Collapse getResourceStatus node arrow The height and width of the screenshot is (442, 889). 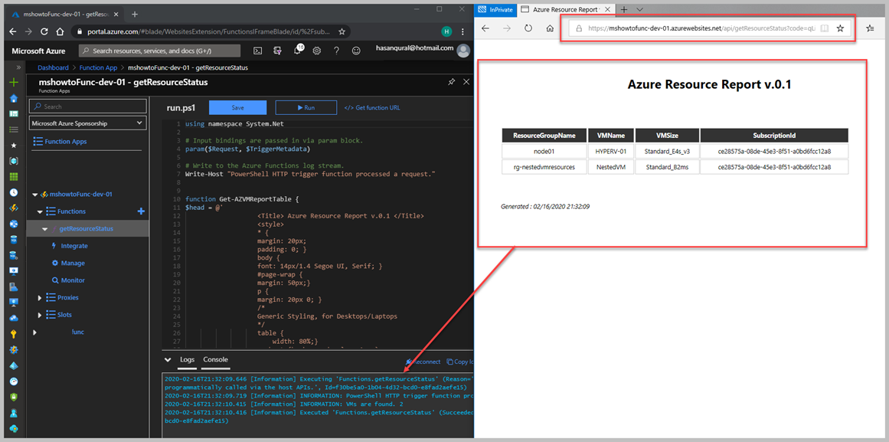pyautogui.click(x=44, y=229)
